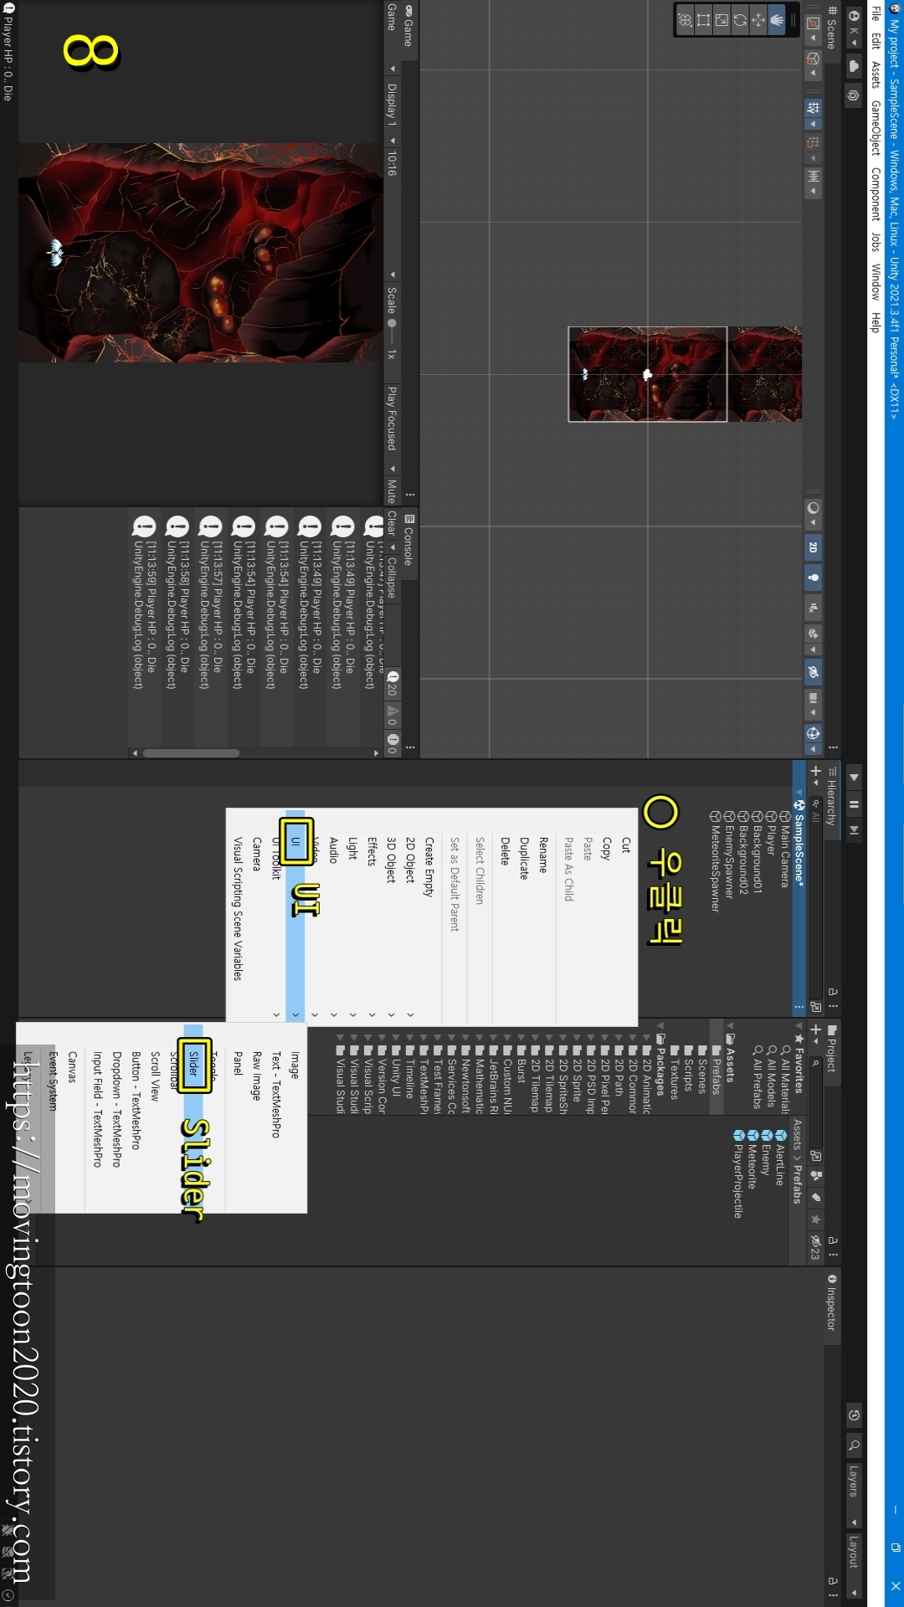The height and width of the screenshot is (1607, 904).
Task: Open the account K dropdown
Action: 854,31
